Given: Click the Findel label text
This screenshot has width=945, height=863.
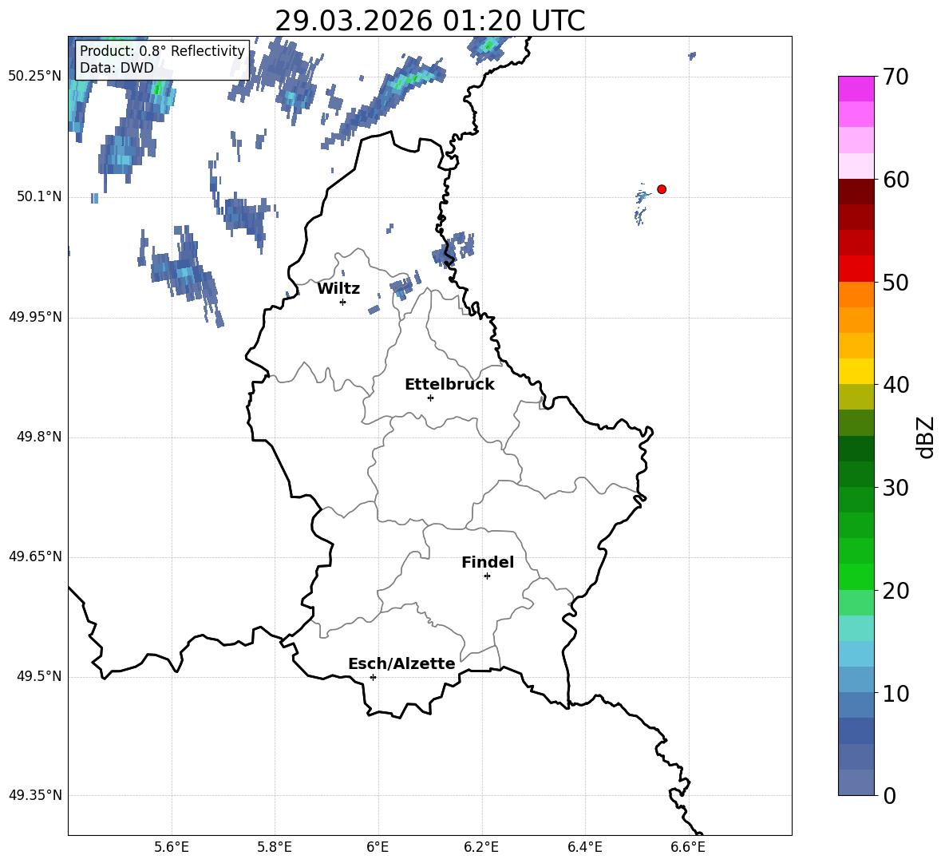Looking at the screenshot, I should point(488,562).
